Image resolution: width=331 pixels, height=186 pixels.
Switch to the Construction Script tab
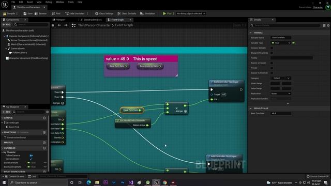(x=91, y=20)
